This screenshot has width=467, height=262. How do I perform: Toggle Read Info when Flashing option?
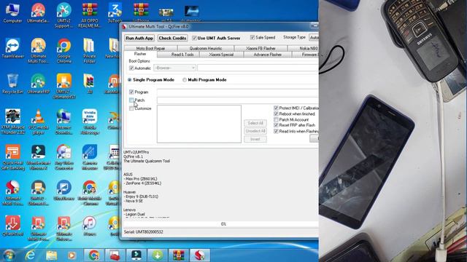276,131
